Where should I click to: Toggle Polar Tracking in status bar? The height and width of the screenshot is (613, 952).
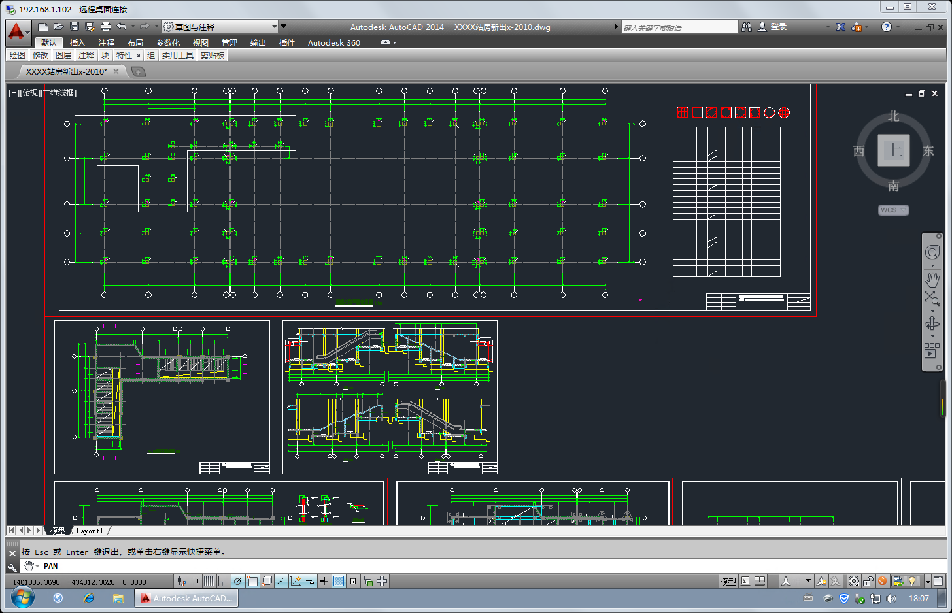pyautogui.click(x=238, y=581)
